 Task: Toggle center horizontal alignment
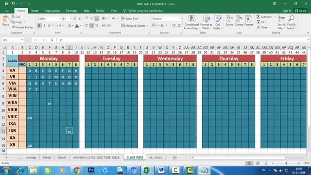point(92,26)
